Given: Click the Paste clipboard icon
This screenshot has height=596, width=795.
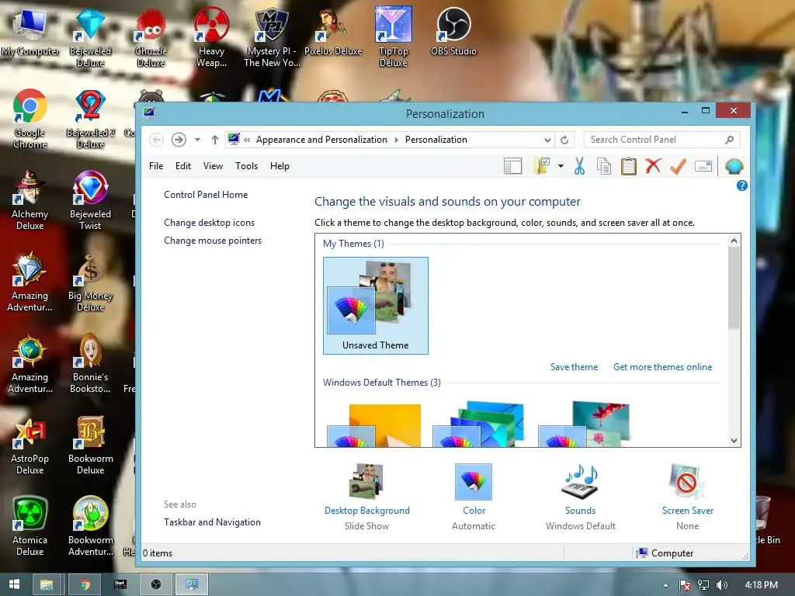Looking at the screenshot, I should [x=628, y=166].
